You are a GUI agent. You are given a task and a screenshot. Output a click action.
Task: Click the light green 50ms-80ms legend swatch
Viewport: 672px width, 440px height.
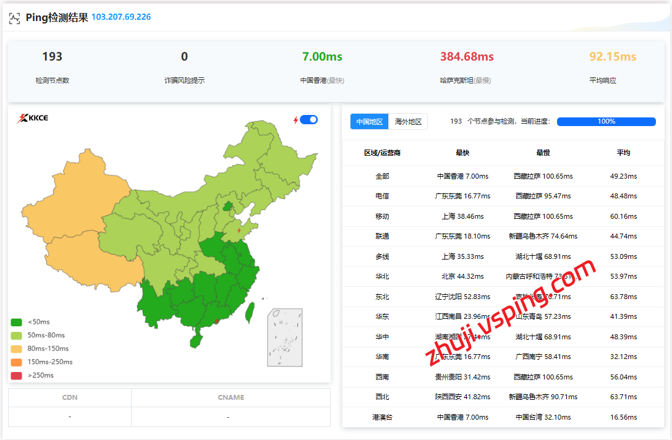[x=17, y=336]
